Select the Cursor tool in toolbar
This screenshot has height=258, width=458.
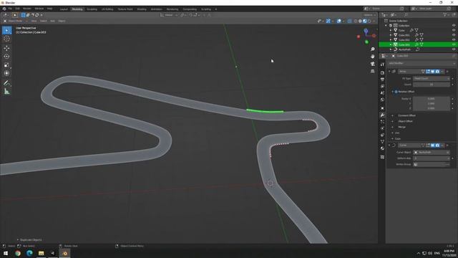click(6, 39)
